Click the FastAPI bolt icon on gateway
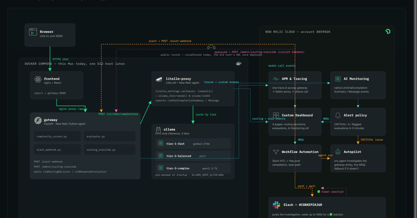 (38, 120)
